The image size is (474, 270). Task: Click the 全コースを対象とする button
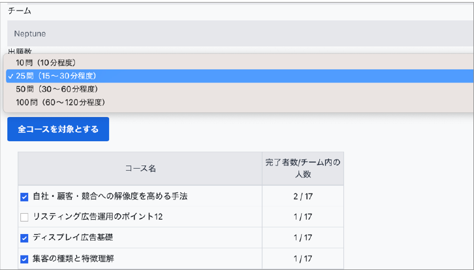point(58,129)
